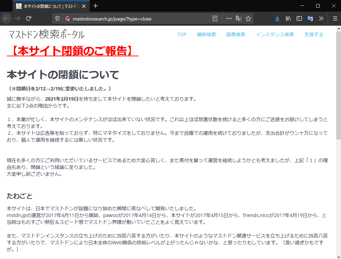Image resolution: width=341 pixels, height=259 pixels.
Task: Open the tracking protection shield icon
Action: pyautogui.click(x=58, y=19)
